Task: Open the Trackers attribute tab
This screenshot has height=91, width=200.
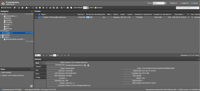Action: pyautogui.click(x=40, y=66)
